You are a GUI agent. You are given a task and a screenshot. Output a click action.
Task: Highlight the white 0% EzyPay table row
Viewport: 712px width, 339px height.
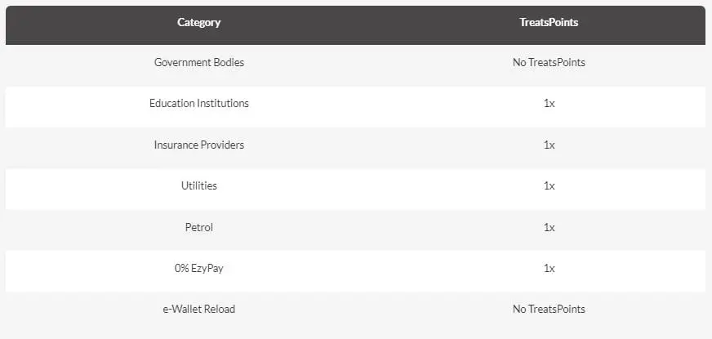point(367,270)
